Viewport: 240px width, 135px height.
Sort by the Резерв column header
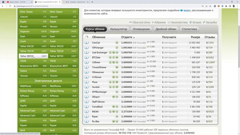(x=195, y=37)
